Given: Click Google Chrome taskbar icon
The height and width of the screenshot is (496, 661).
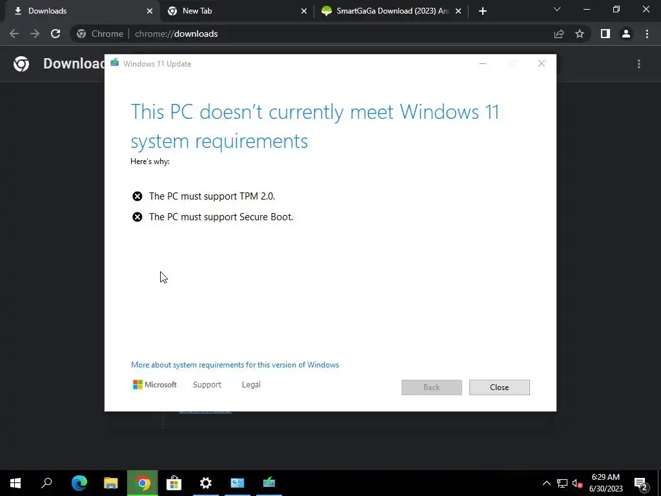Looking at the screenshot, I should [x=143, y=483].
